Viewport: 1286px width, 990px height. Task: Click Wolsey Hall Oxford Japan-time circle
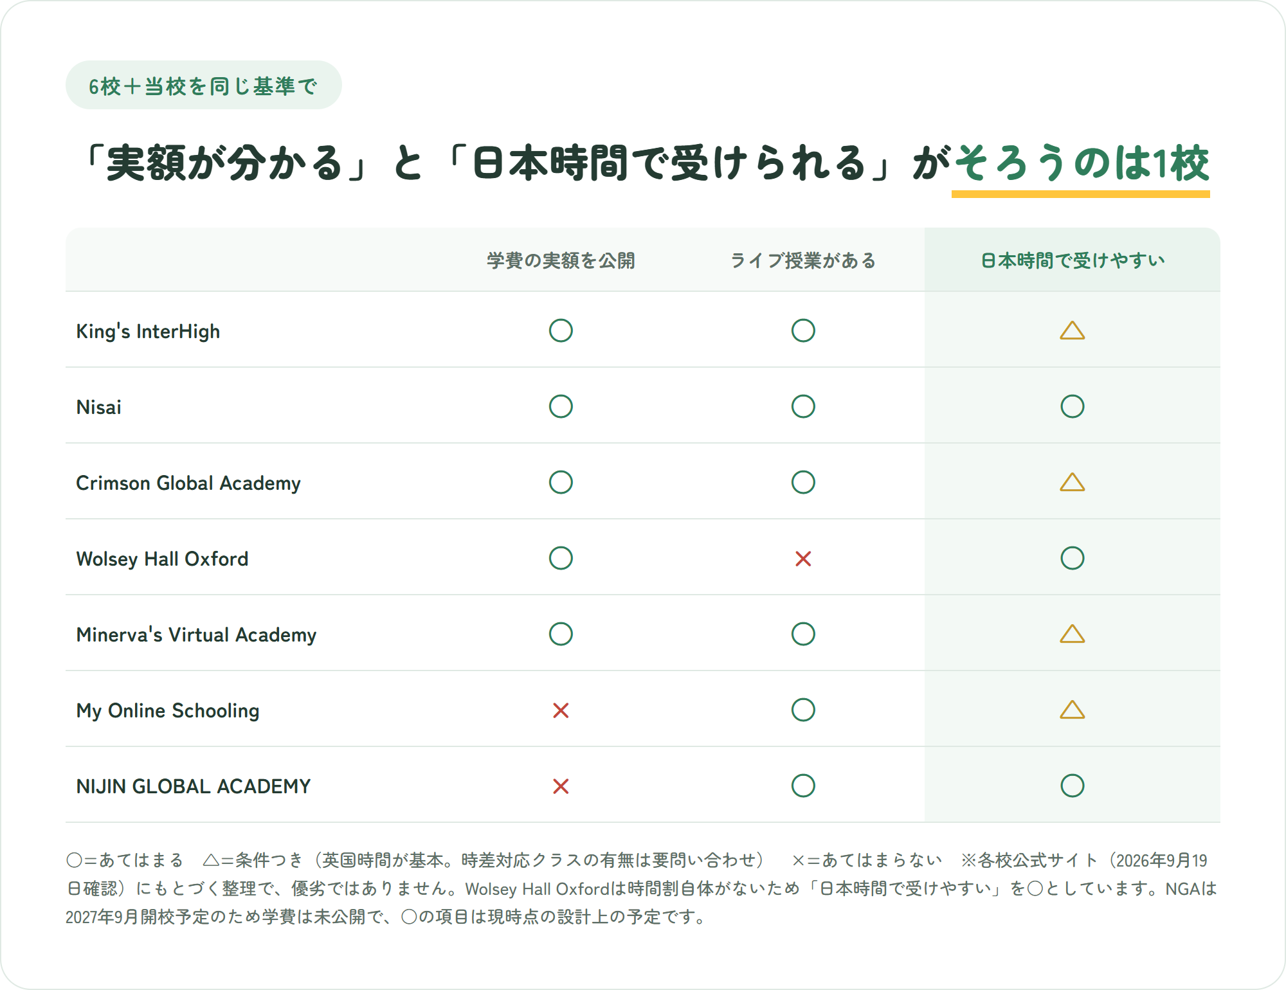point(1073,558)
